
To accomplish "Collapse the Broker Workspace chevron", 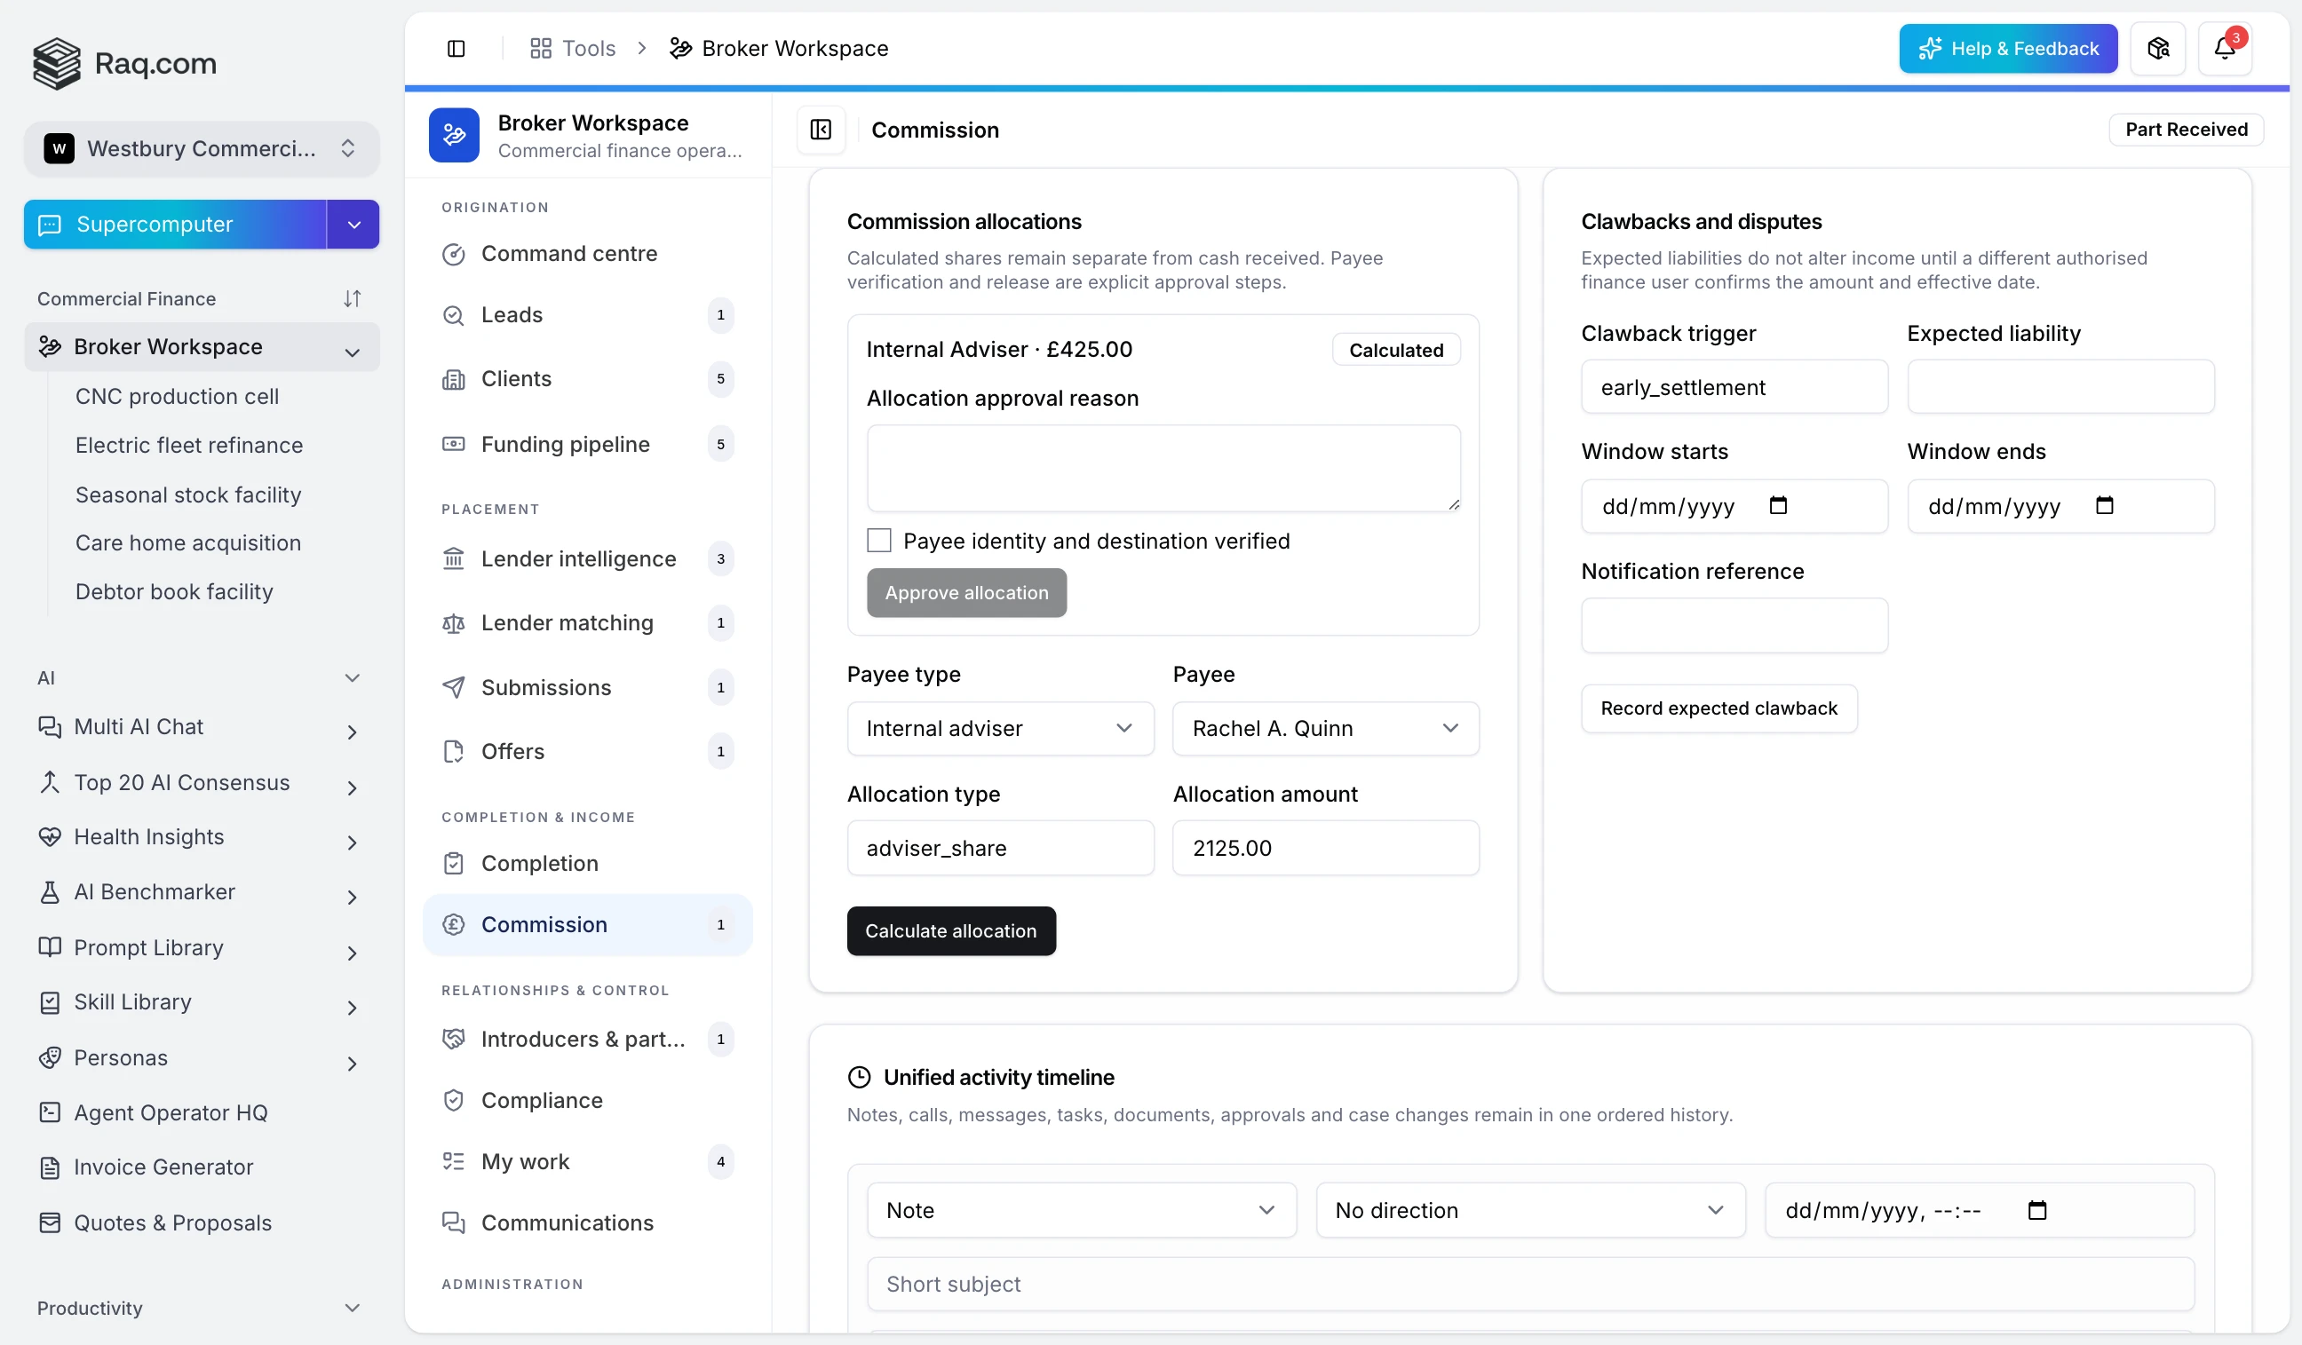I will tap(353, 352).
